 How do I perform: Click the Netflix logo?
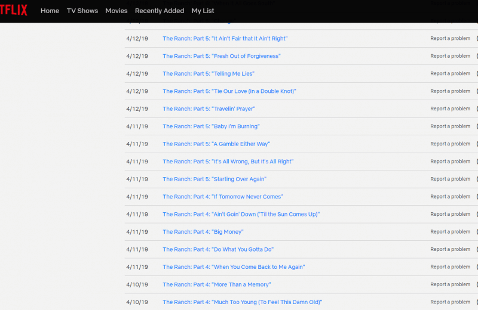(x=13, y=10)
